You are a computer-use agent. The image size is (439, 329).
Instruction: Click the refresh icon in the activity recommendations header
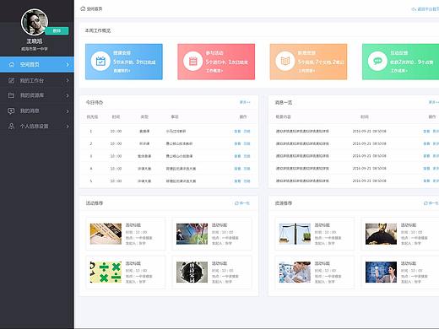click(x=236, y=203)
